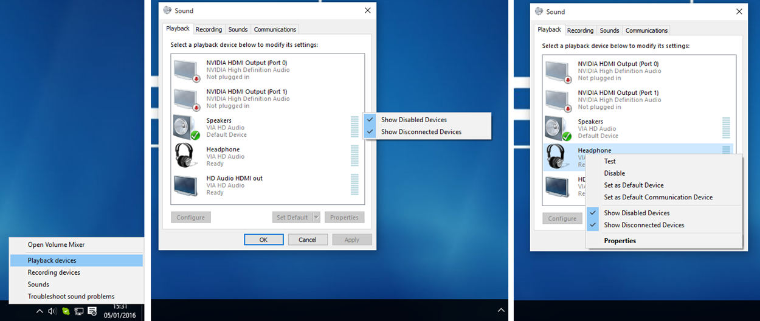This screenshot has width=760, height=321.
Task: Click NVIDIA HDMI Output (Port 0) monitor icon, middle window
Action: point(187,70)
